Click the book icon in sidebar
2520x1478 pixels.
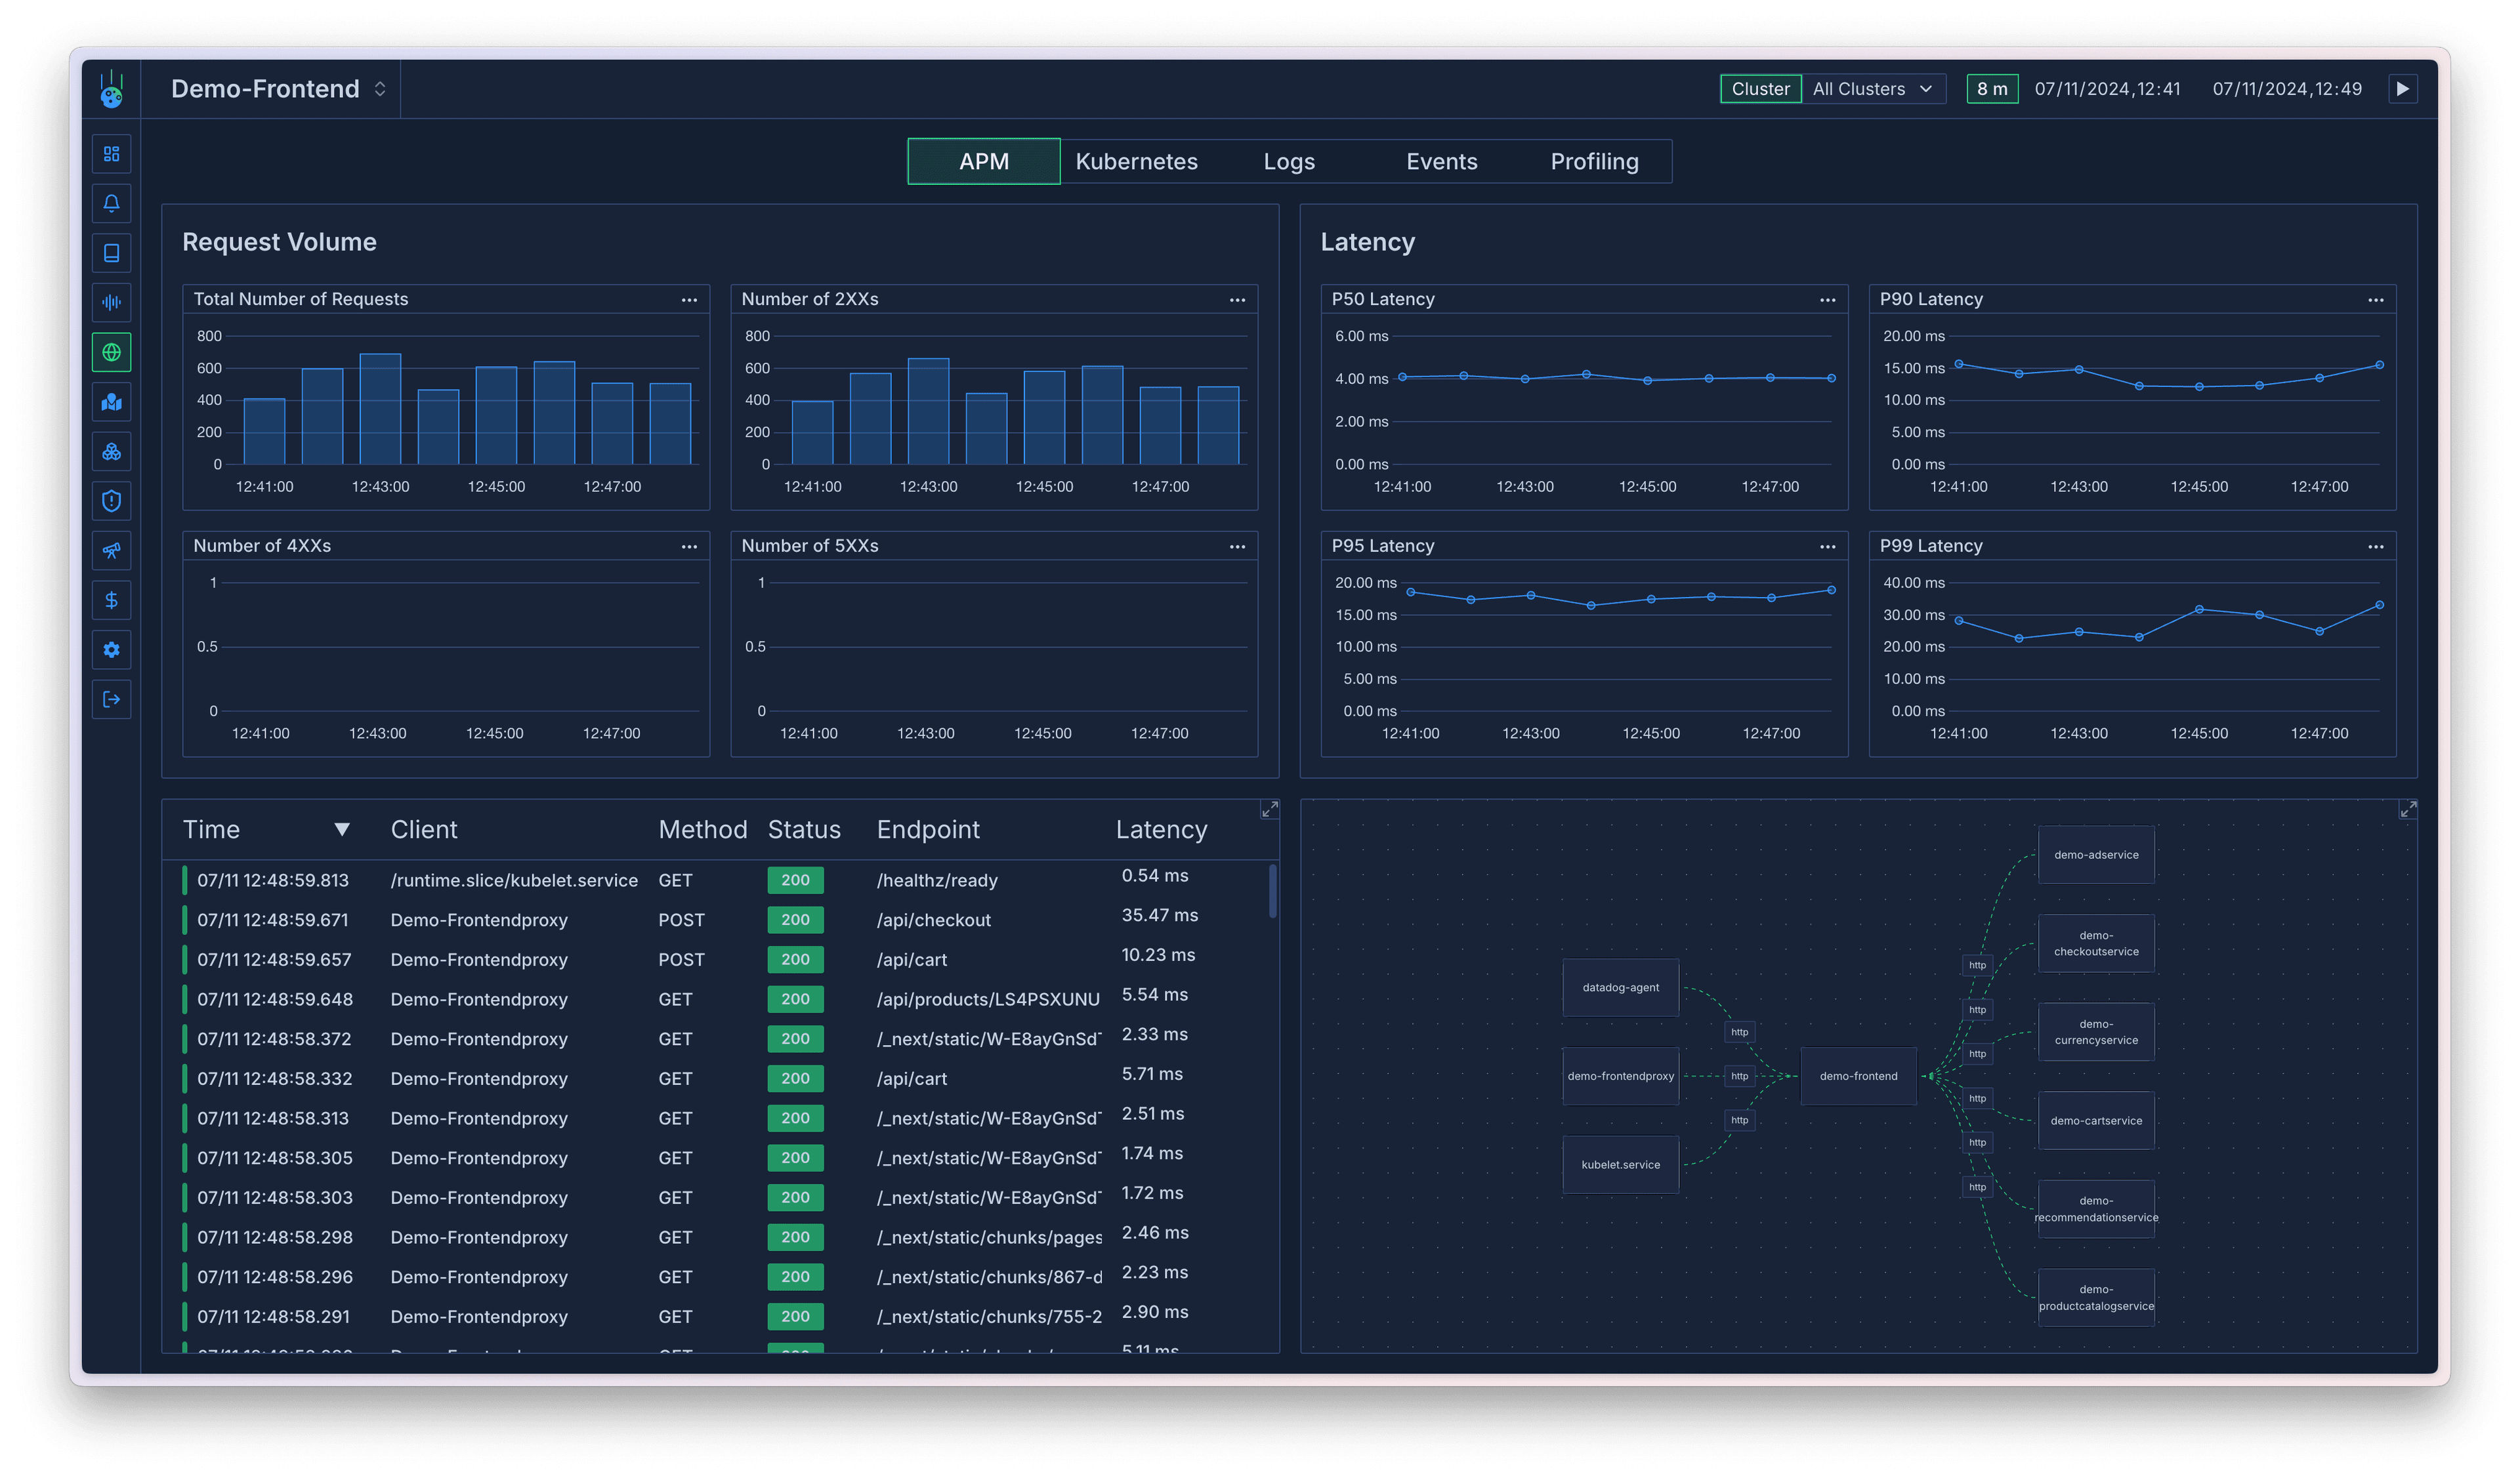(x=111, y=253)
